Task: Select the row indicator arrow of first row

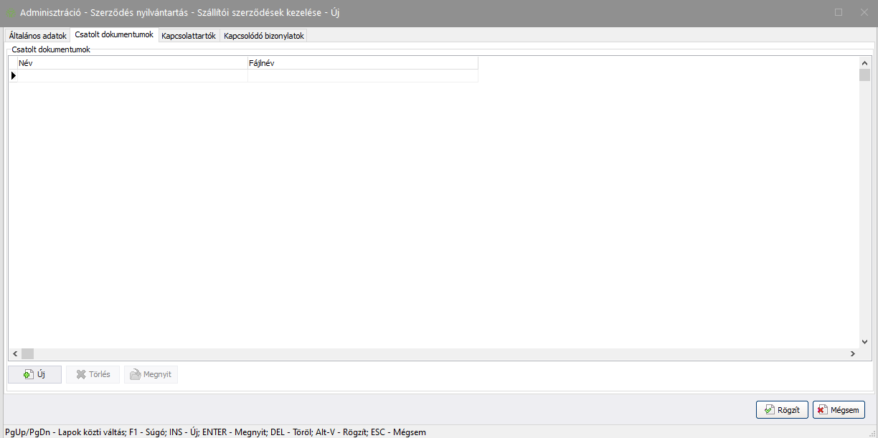Action: (x=13, y=75)
